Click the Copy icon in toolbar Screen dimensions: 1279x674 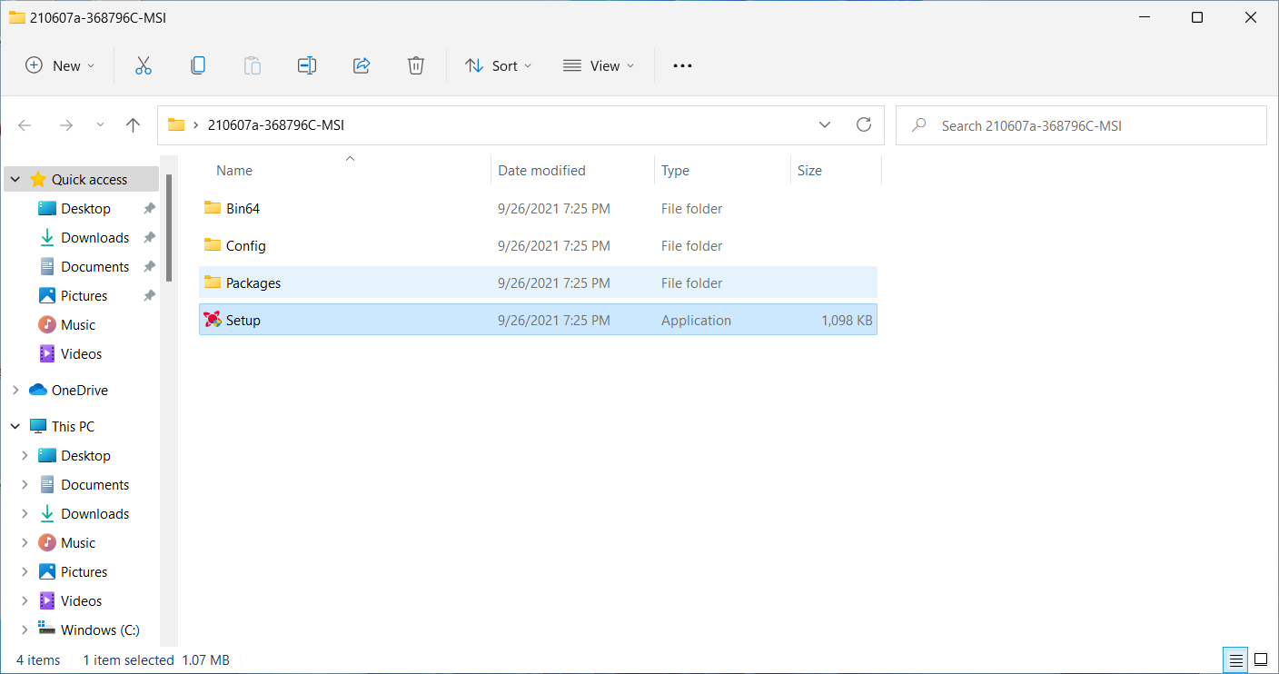(198, 65)
